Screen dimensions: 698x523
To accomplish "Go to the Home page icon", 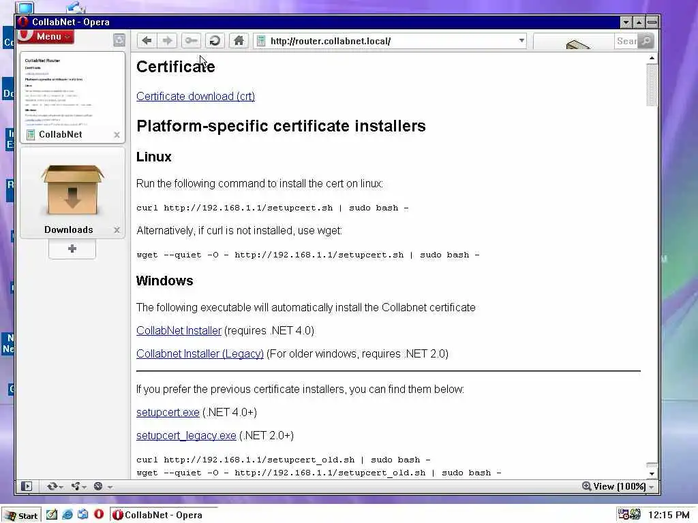I will pyautogui.click(x=239, y=41).
